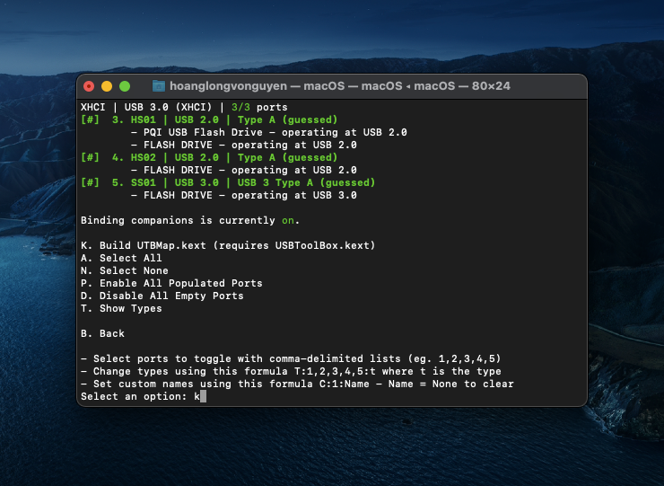
Task: Click the "PQI USB Flash Drive" device line
Action: (269, 132)
